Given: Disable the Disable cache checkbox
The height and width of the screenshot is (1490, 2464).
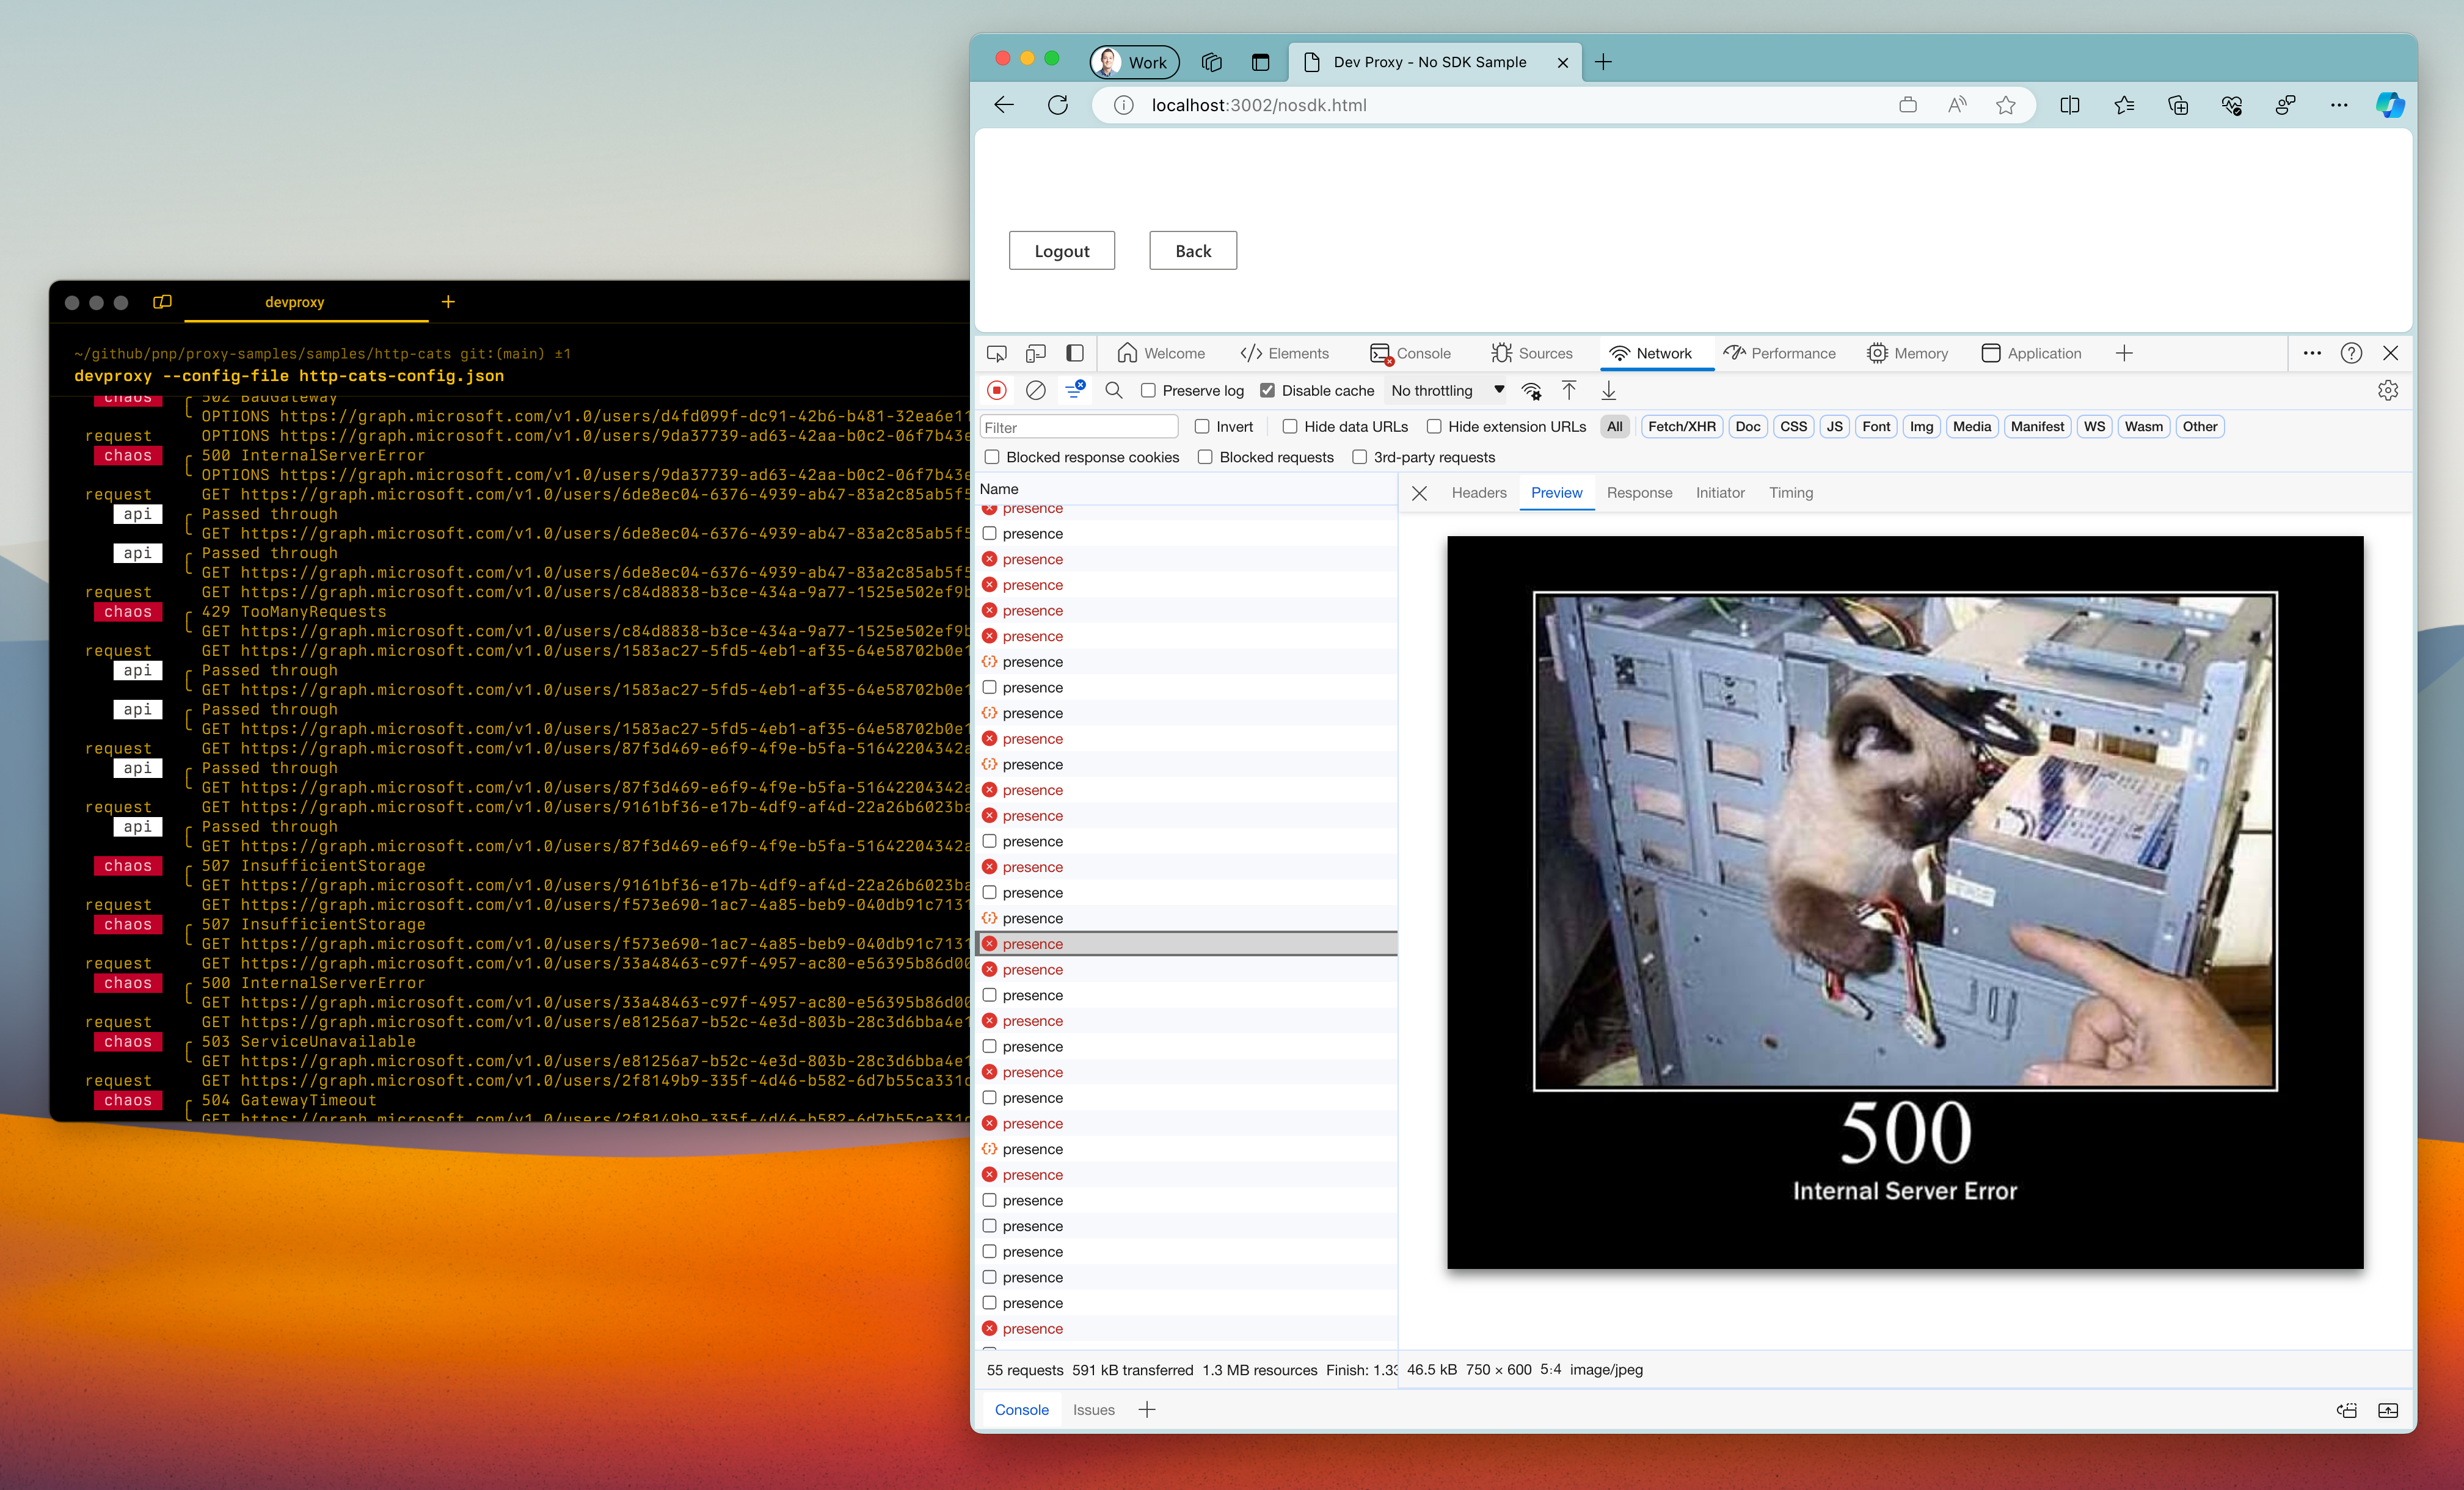Looking at the screenshot, I should pyautogui.click(x=1268, y=390).
